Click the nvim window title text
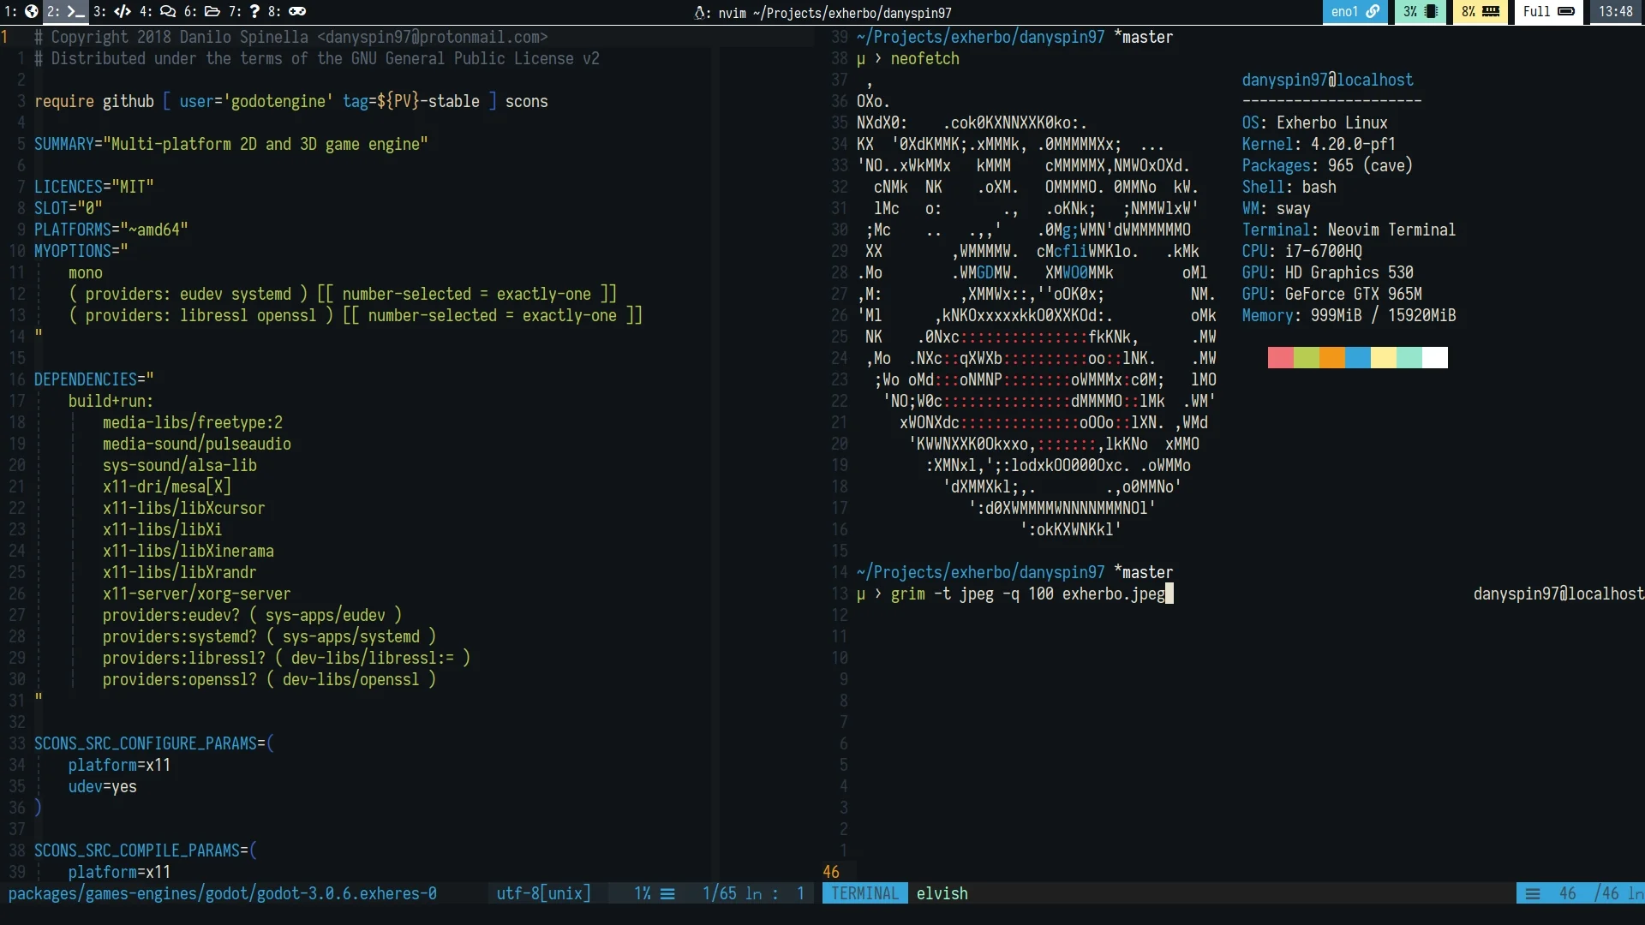1645x925 pixels. pos(834,12)
